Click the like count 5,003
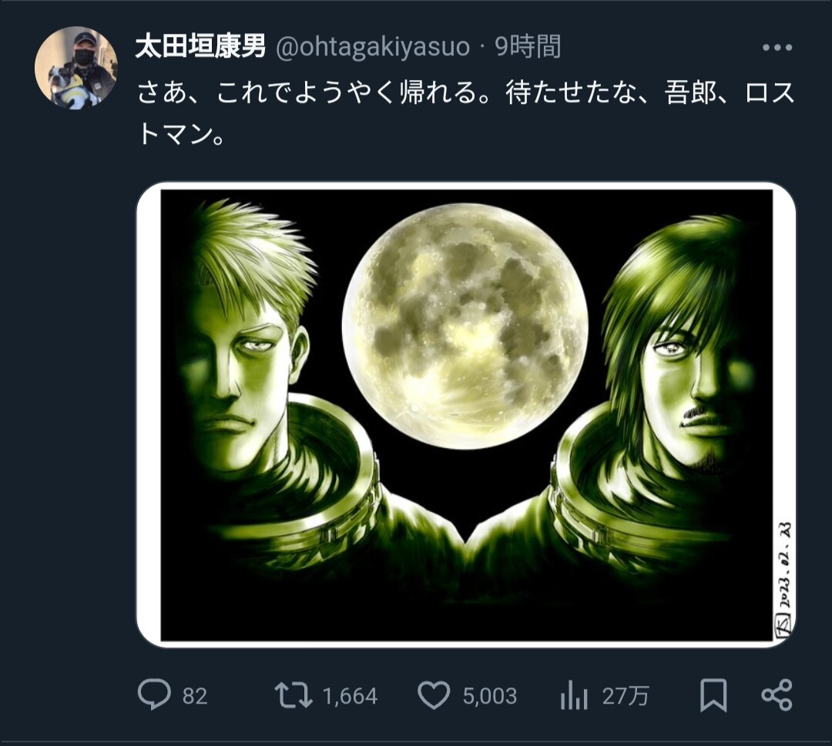The height and width of the screenshot is (746, 832). pos(490,697)
